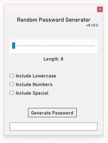Click the pink title bar strip

pyautogui.click(x=51, y=9)
